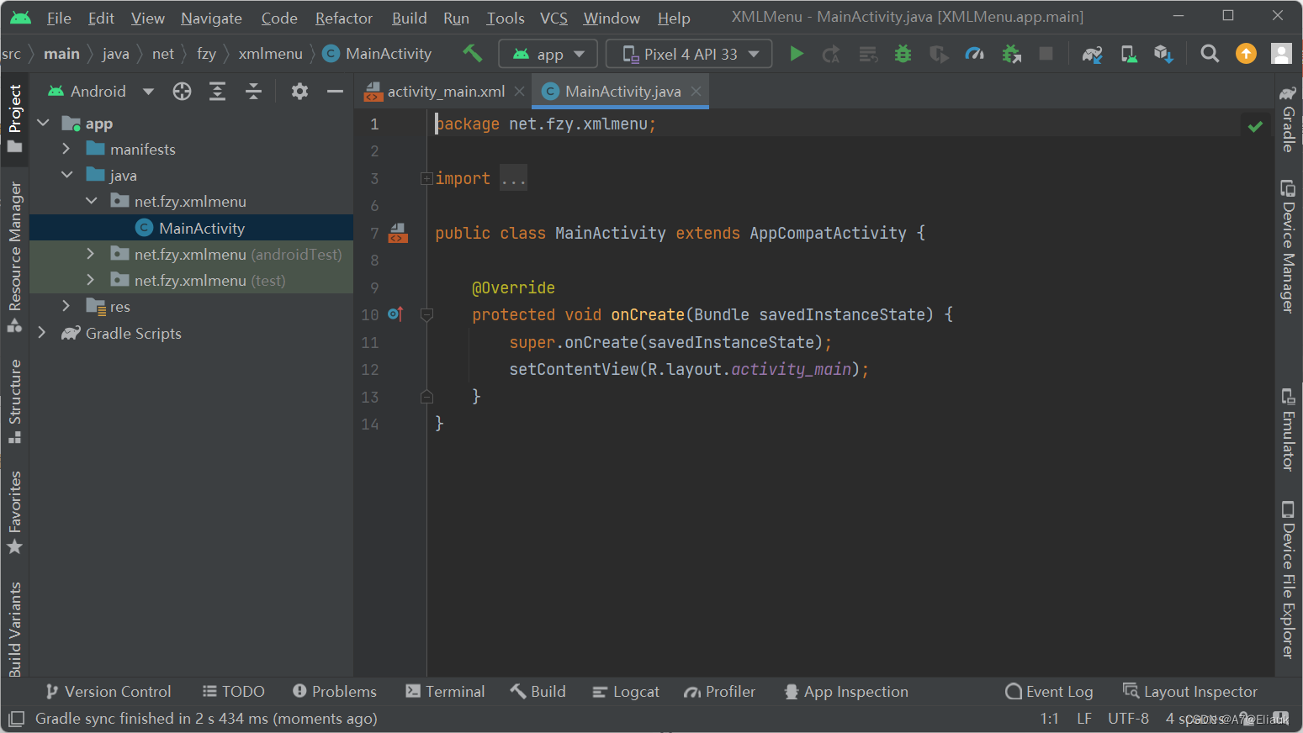
Task: Open the Pixel 4 API 33 device dropdown
Action: [x=689, y=54]
